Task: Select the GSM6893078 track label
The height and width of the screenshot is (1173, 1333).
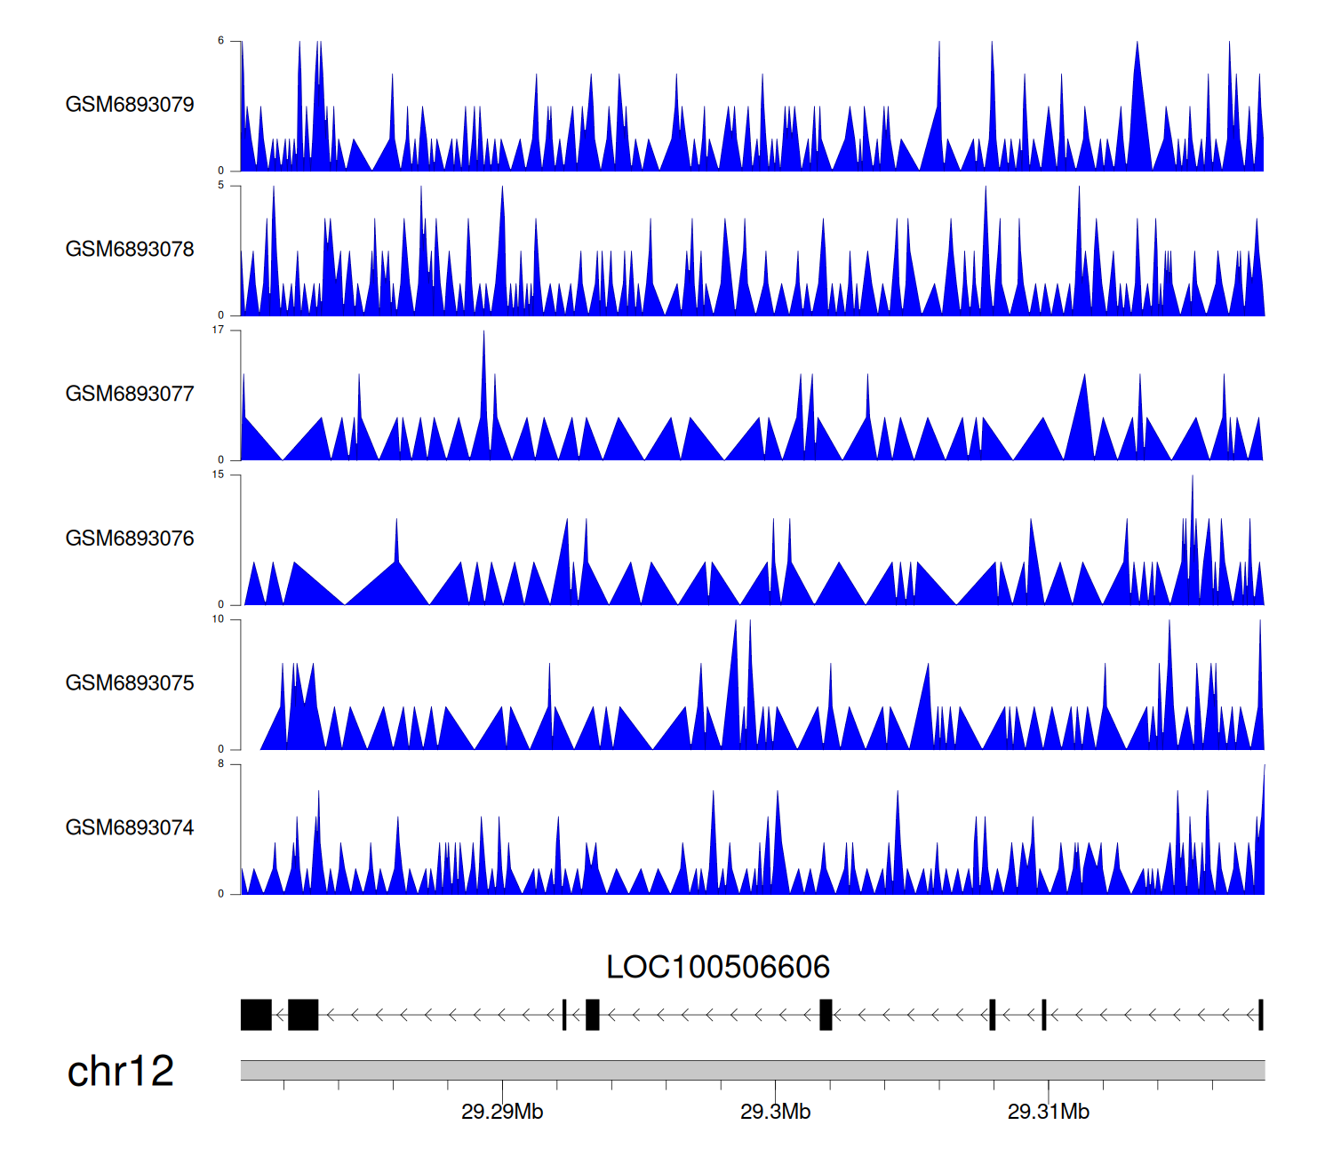Action: coord(130,250)
